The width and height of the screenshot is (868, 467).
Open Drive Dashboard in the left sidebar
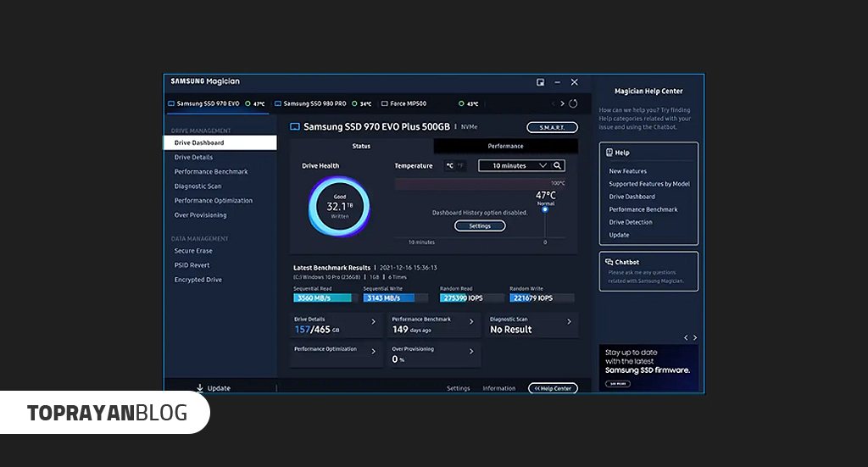(x=220, y=142)
